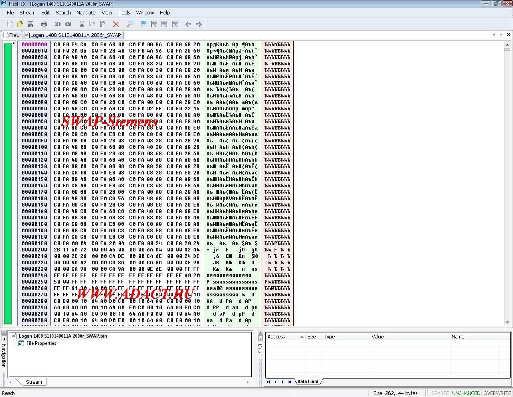The height and width of the screenshot is (397, 513).
Task: Click SPARSE indicator in status bar
Action: coord(440,393)
